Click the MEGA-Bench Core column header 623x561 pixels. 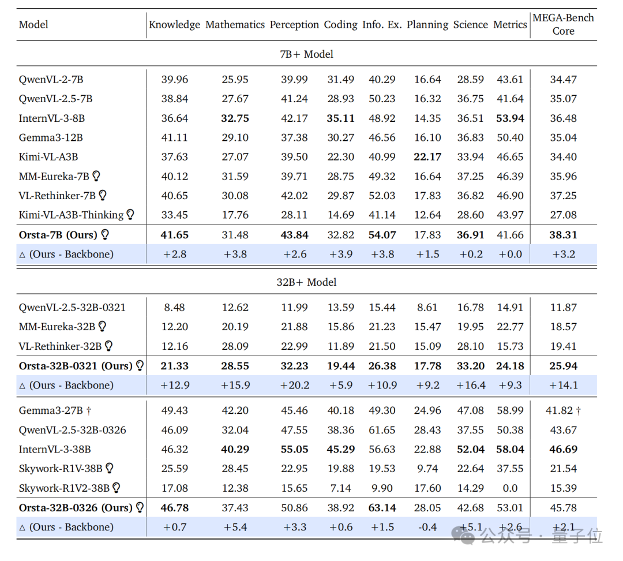(563, 24)
